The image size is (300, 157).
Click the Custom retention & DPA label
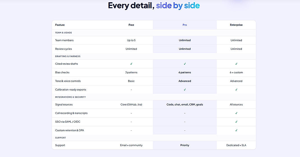click(x=70, y=130)
